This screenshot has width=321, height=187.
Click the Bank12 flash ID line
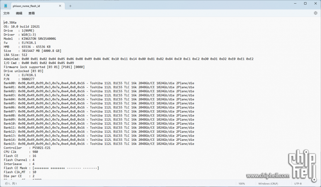tap(99, 132)
